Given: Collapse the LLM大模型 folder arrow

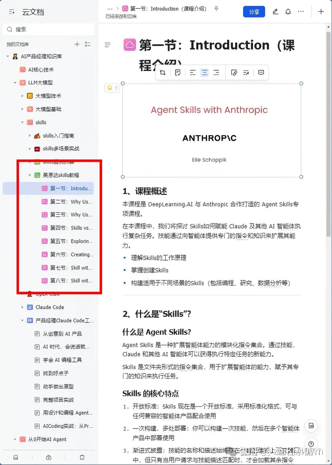Looking at the screenshot, I should (x=15, y=83).
